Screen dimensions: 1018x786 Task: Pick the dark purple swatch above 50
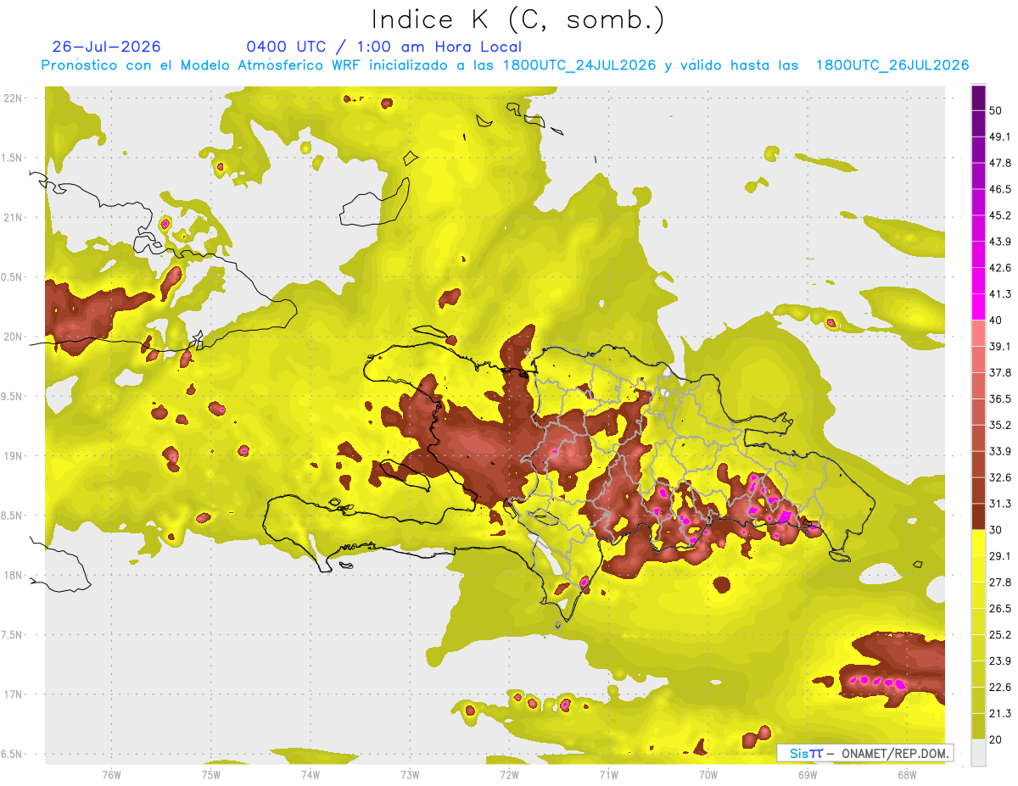pyautogui.click(x=978, y=98)
